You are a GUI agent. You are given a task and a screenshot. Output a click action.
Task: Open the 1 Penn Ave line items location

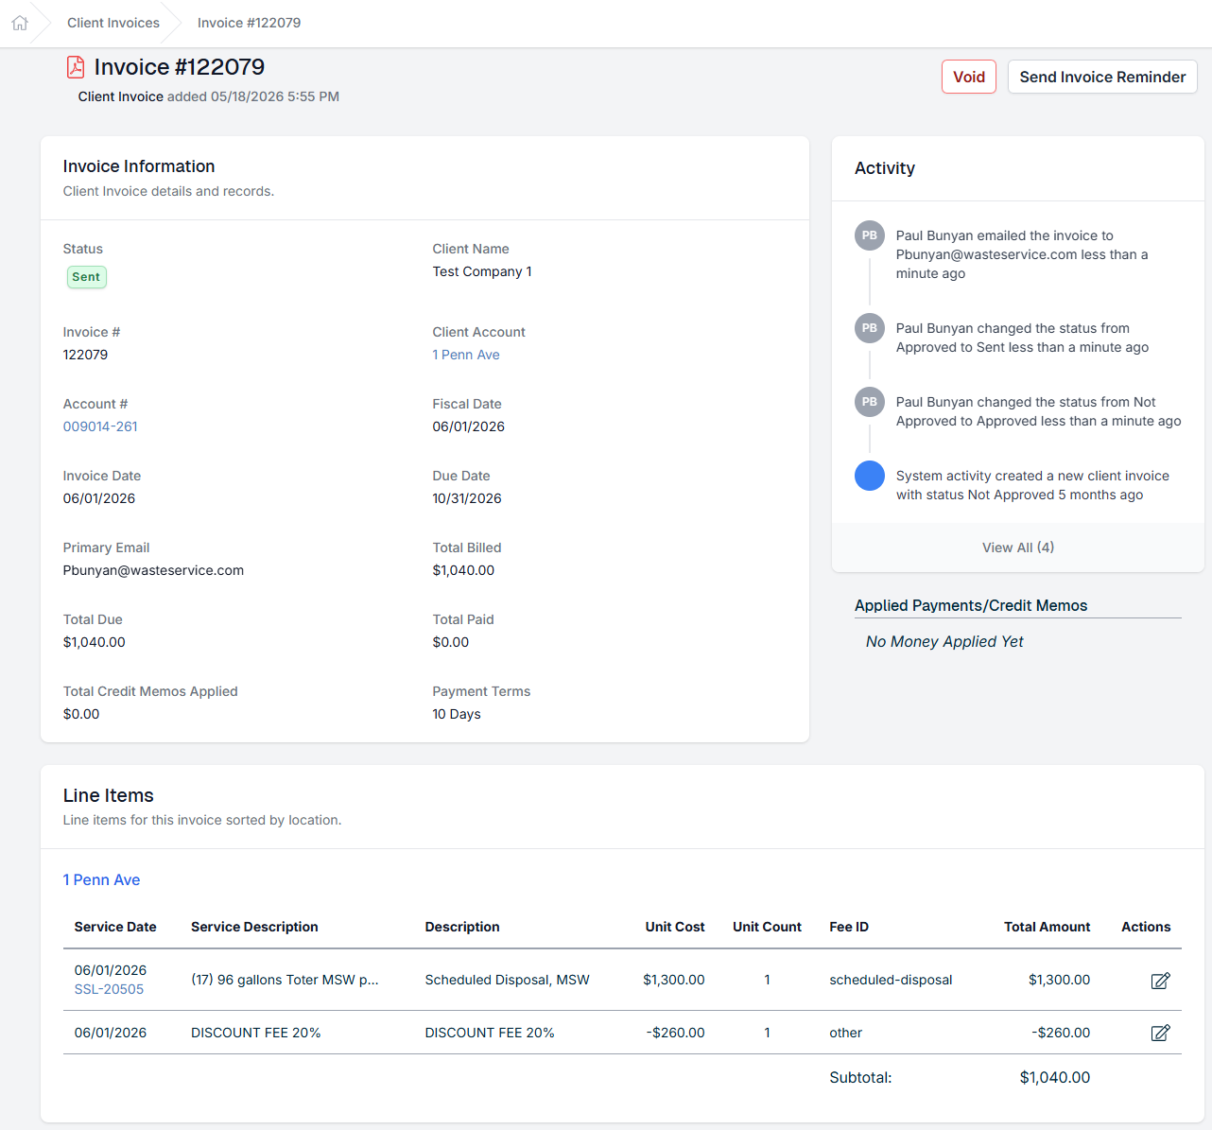pyautogui.click(x=101, y=879)
